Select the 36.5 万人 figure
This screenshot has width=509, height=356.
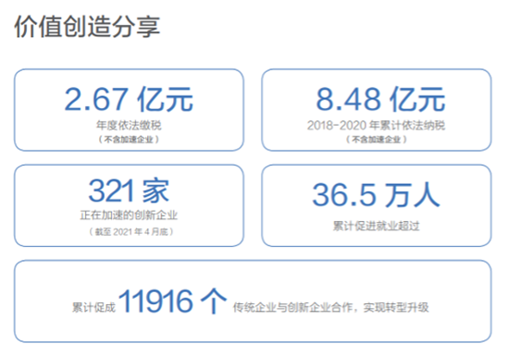point(377,194)
